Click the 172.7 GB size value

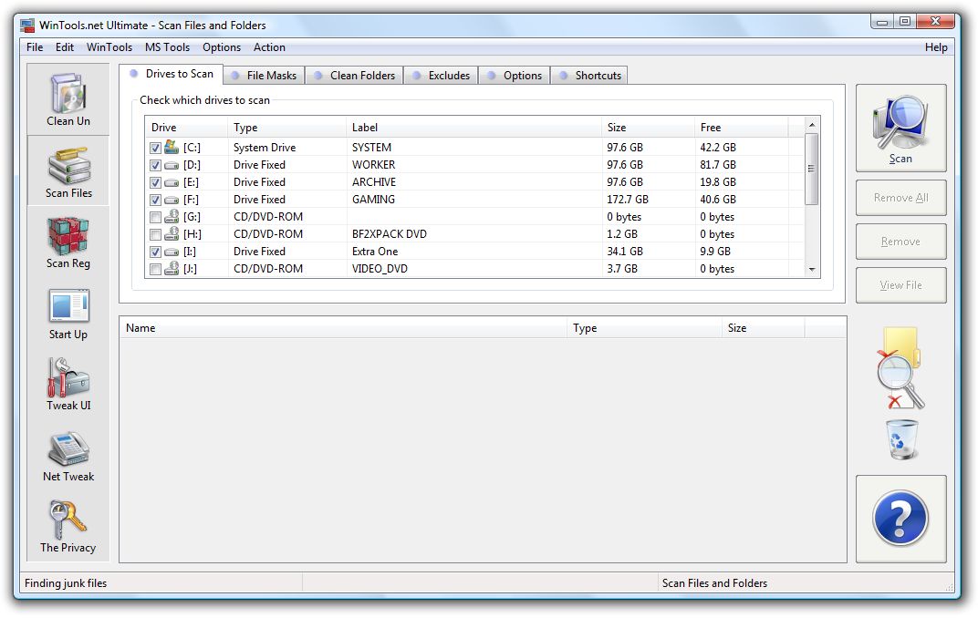point(628,200)
